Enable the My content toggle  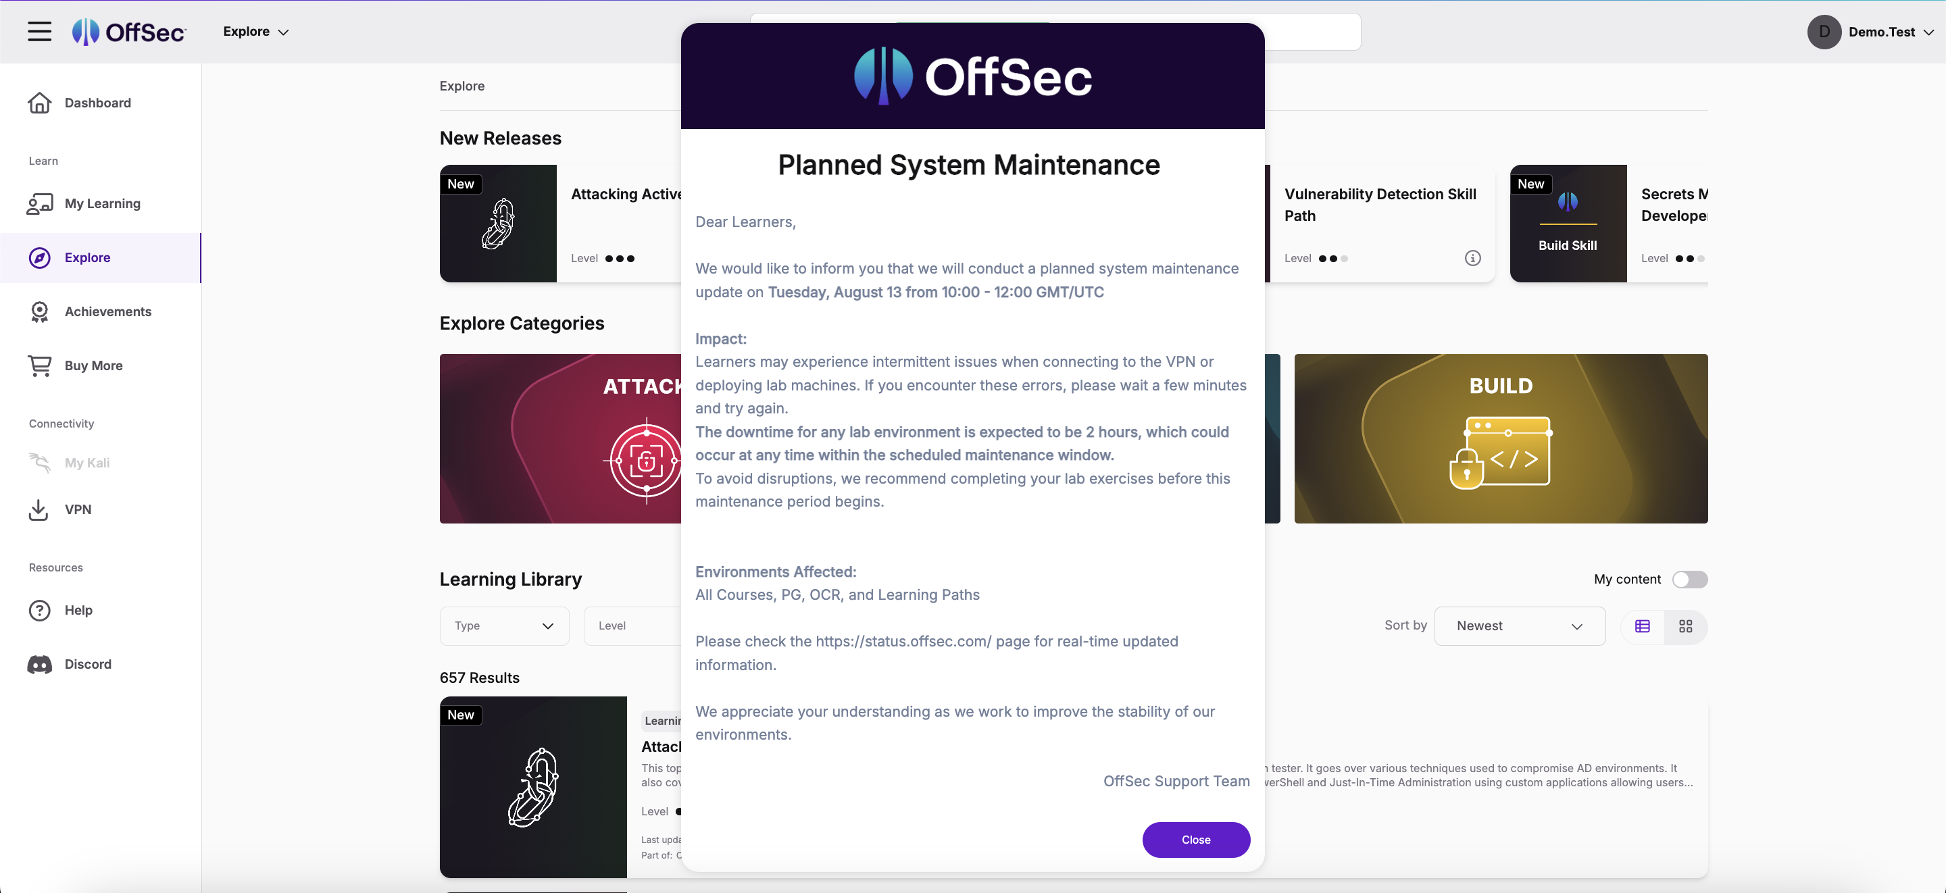click(1691, 579)
